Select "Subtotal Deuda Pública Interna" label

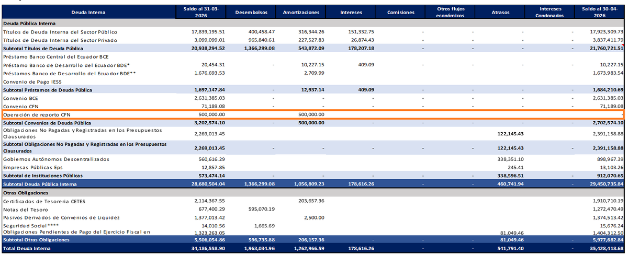click(x=40, y=184)
